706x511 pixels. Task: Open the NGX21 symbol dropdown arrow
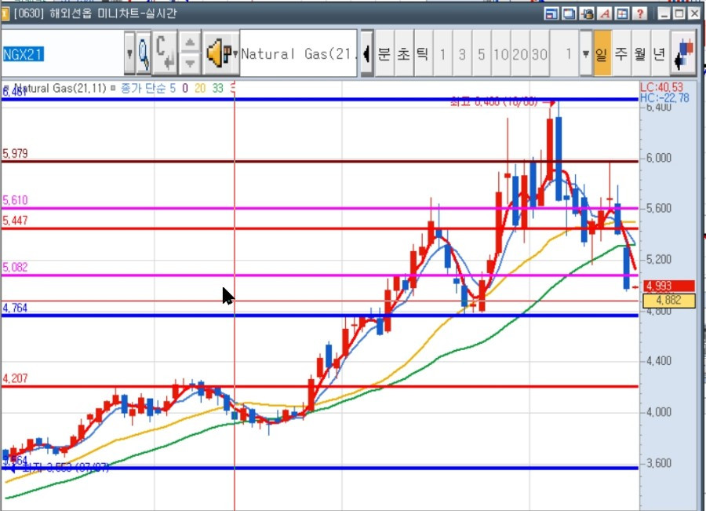click(x=129, y=53)
